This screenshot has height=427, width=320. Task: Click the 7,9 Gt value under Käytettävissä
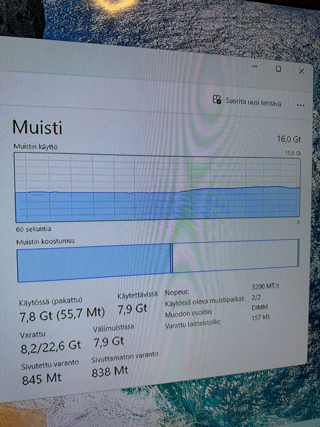(132, 309)
